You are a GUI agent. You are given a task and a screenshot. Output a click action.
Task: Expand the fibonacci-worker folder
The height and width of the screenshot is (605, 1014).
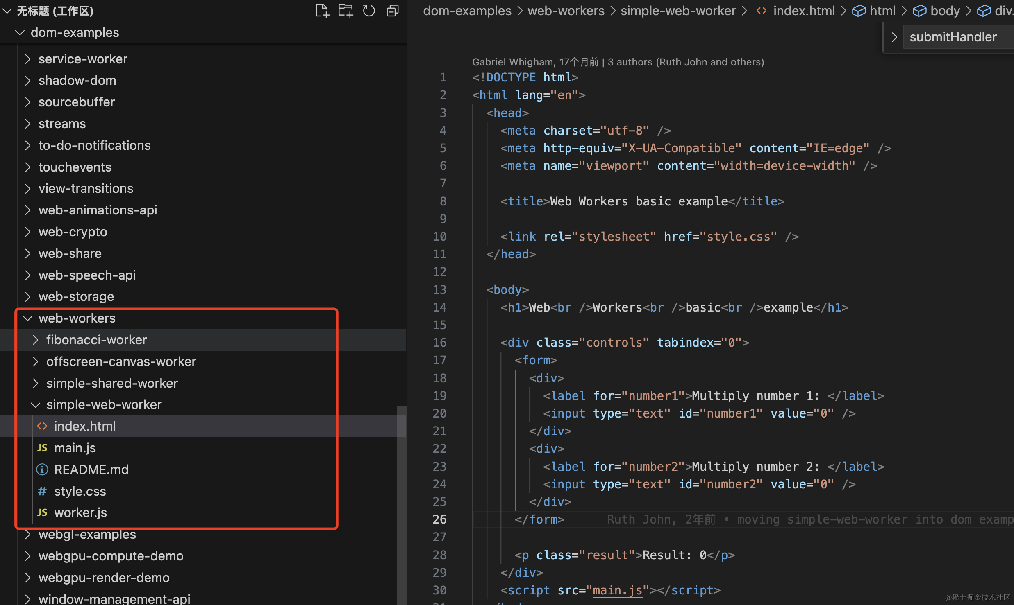pos(36,340)
